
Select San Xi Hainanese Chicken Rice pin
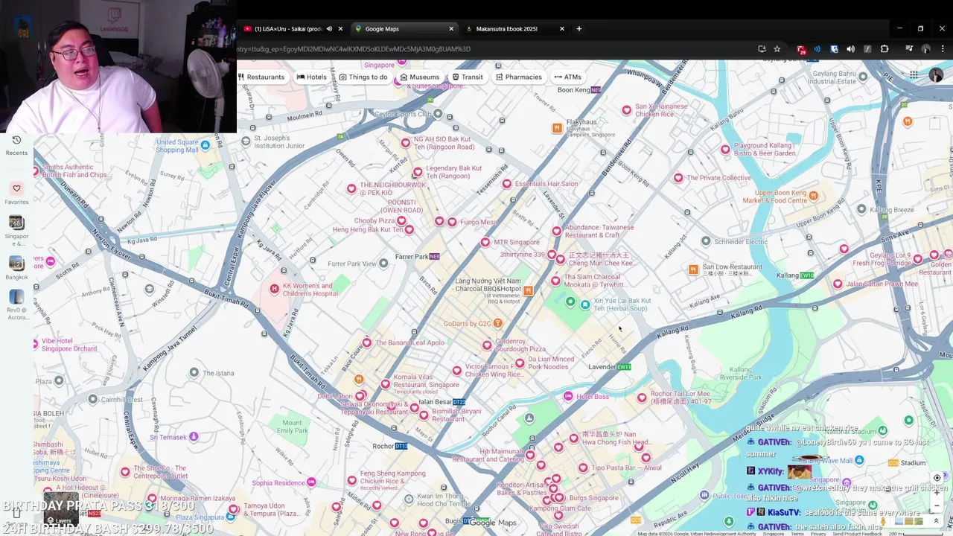pos(626,110)
